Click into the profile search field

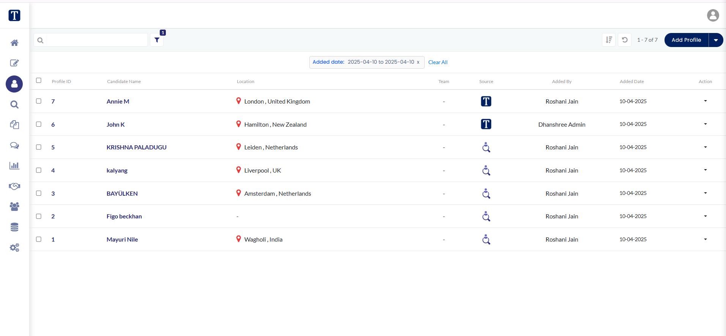tap(97, 40)
